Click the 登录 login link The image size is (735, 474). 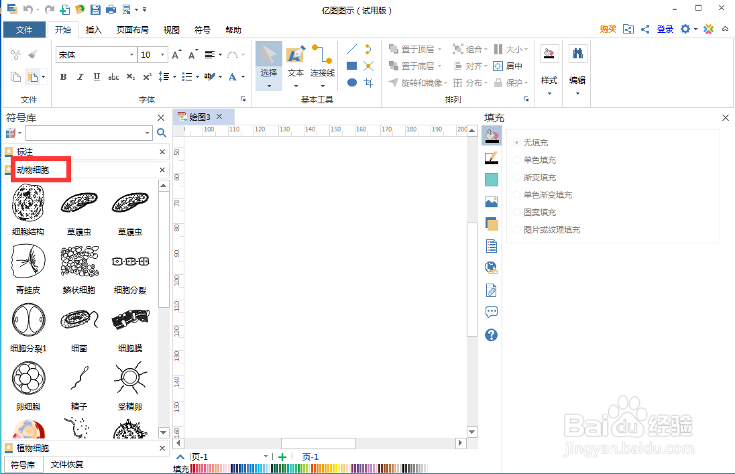665,29
